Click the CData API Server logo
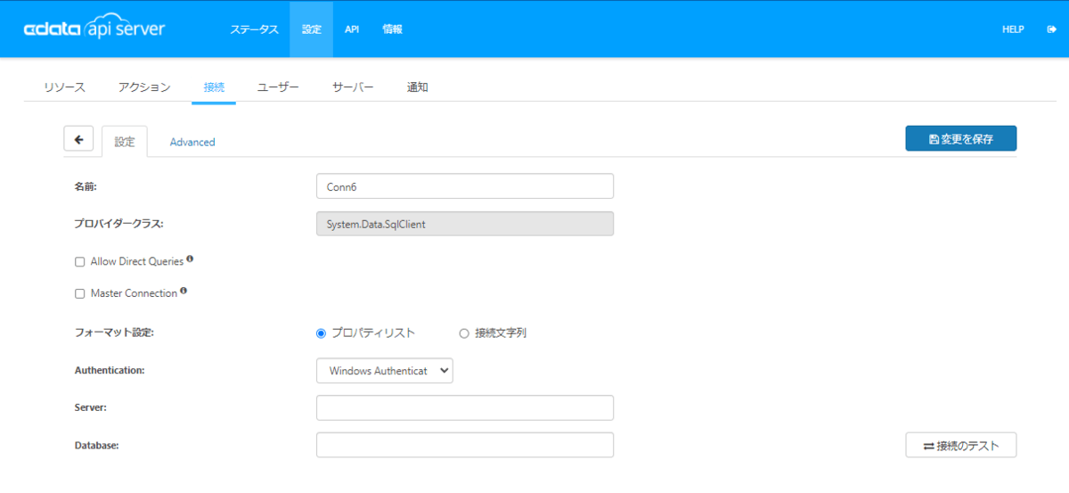Image resolution: width=1069 pixels, height=493 pixels. coord(94,29)
